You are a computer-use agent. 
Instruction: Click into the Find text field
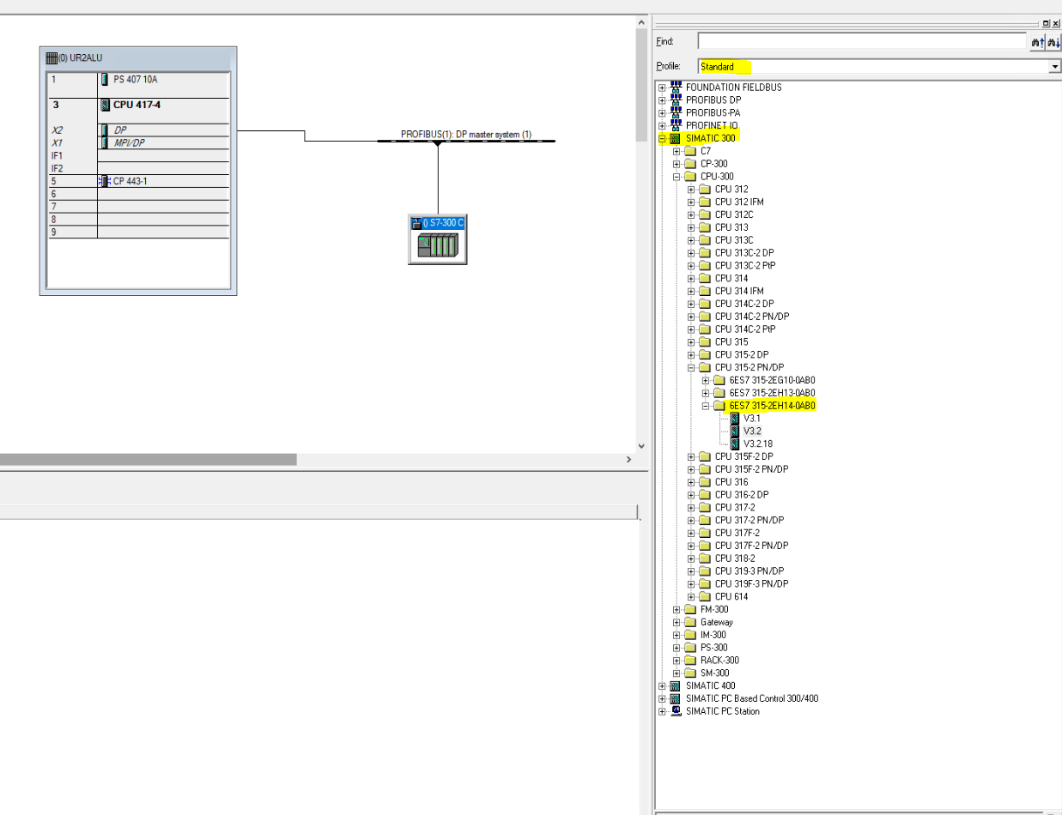(x=862, y=41)
